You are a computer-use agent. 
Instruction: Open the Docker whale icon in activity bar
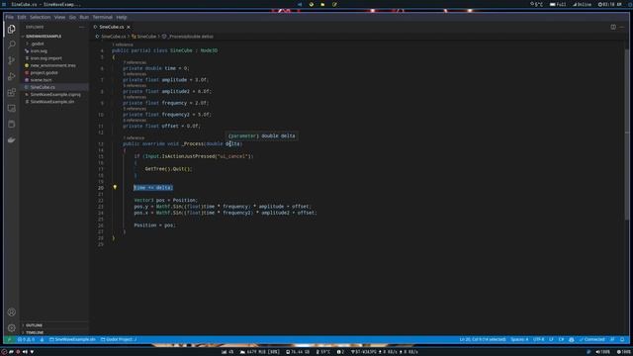coord(11,139)
